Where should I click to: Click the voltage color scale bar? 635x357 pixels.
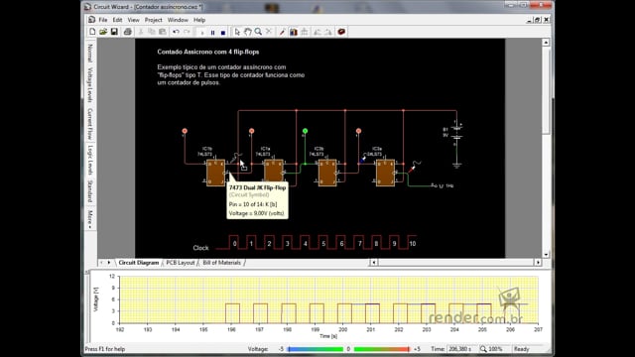pyautogui.click(x=348, y=349)
